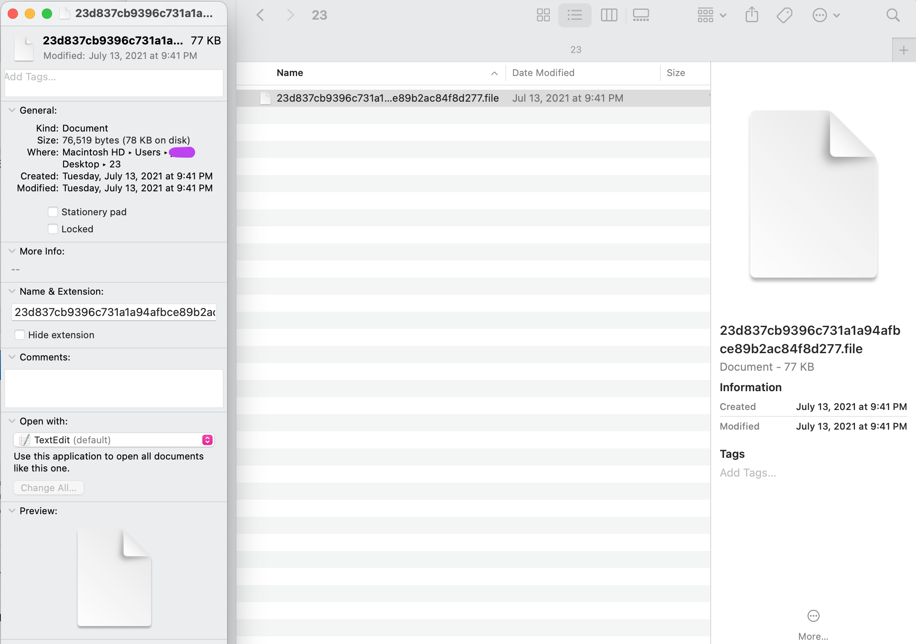Switch Finder to icon view
Screen dimensions: 916x644
tap(543, 15)
